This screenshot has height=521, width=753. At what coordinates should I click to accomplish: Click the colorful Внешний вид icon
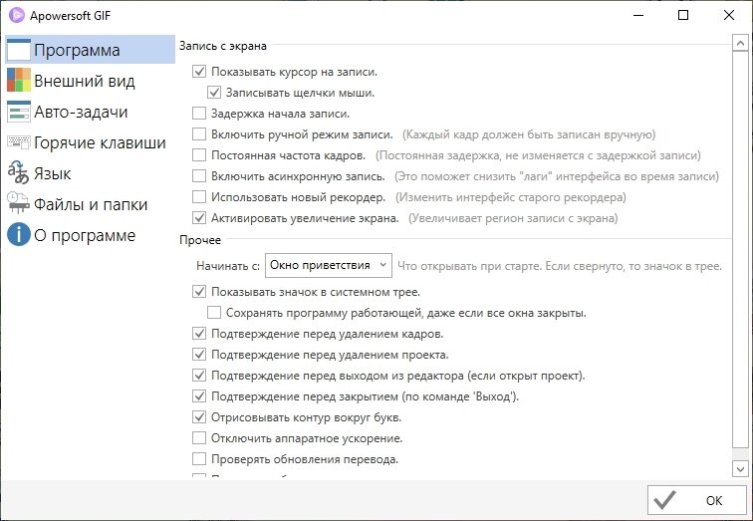point(19,80)
